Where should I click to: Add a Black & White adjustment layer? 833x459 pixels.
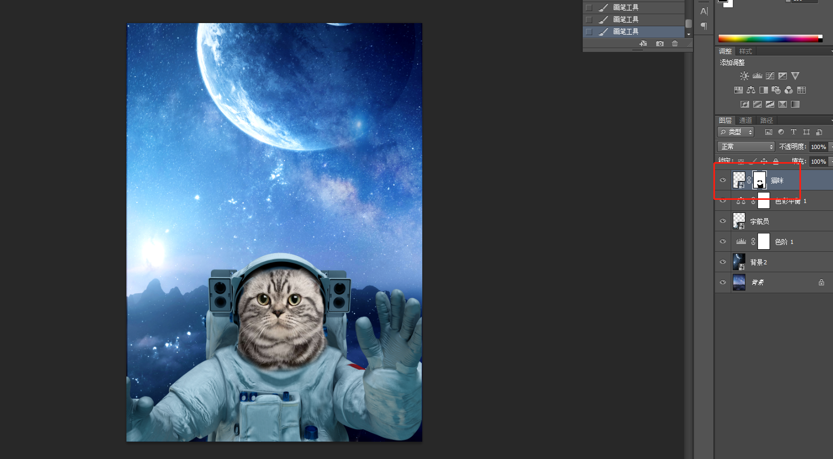click(764, 90)
